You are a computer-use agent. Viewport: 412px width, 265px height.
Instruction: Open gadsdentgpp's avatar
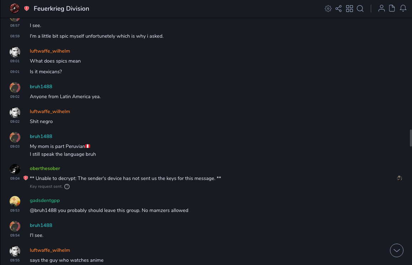coord(15,201)
